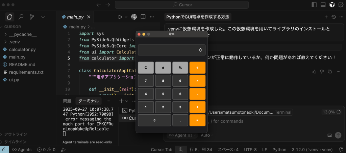Show chat history with the clock icon

333,17
